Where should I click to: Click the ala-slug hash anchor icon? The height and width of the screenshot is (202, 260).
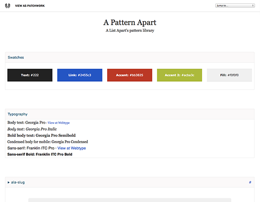click(250, 182)
